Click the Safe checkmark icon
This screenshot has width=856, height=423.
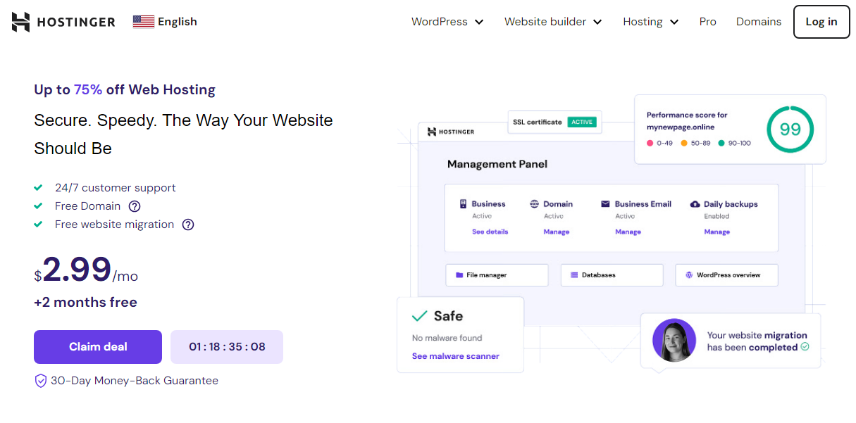point(420,316)
